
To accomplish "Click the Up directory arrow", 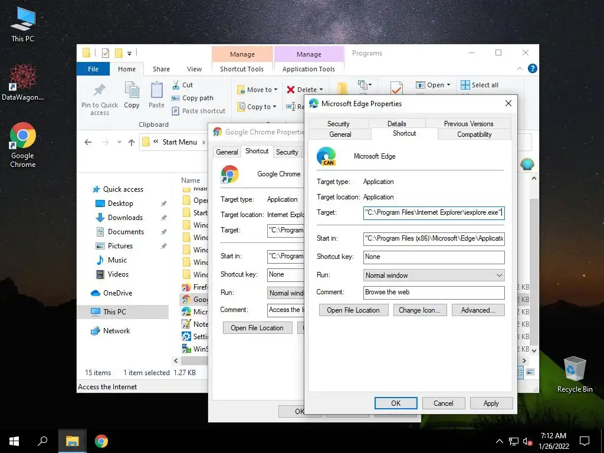I will click(x=132, y=143).
